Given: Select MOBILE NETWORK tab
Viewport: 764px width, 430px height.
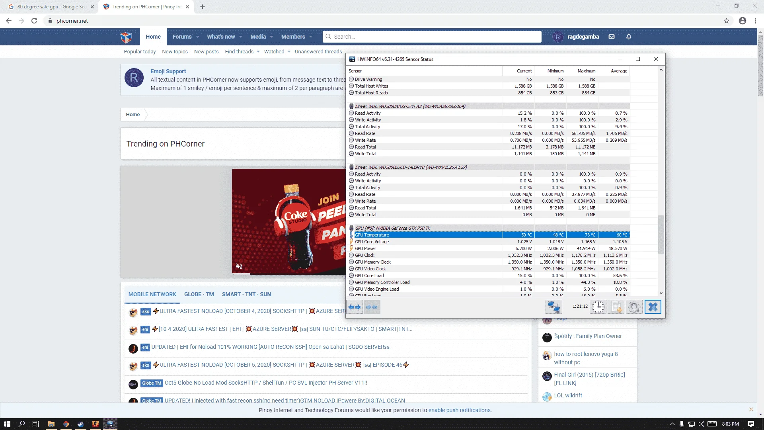Looking at the screenshot, I should pyautogui.click(x=152, y=294).
